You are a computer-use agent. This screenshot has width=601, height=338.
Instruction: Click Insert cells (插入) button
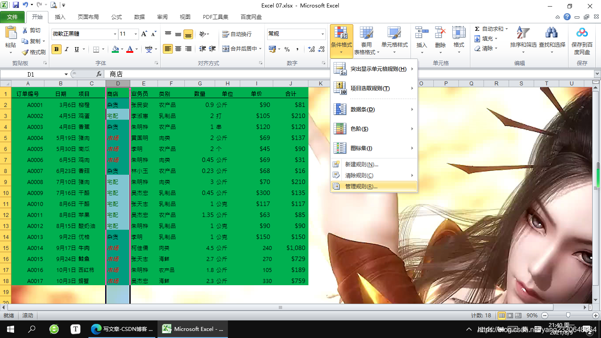pos(421,41)
